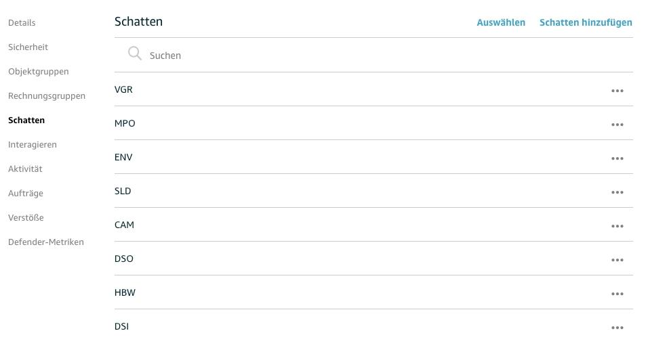
Task: Go to the Details section
Action: click(x=22, y=23)
